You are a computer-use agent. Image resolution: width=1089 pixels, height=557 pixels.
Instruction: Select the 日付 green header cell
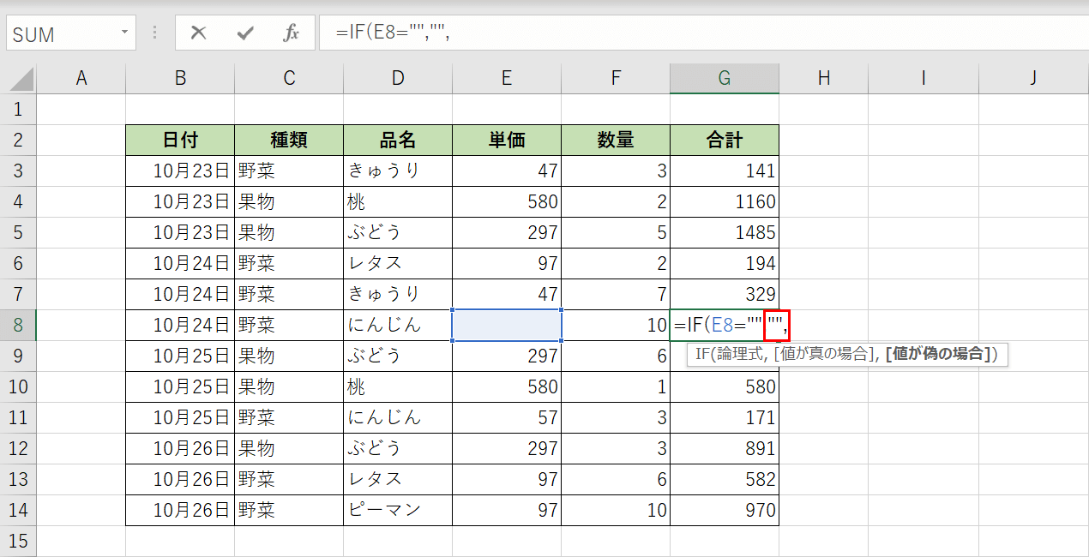click(x=179, y=140)
